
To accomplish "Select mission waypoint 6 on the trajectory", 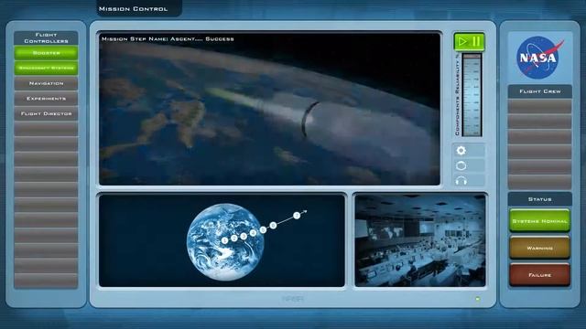I will pyautogui.click(x=273, y=226).
